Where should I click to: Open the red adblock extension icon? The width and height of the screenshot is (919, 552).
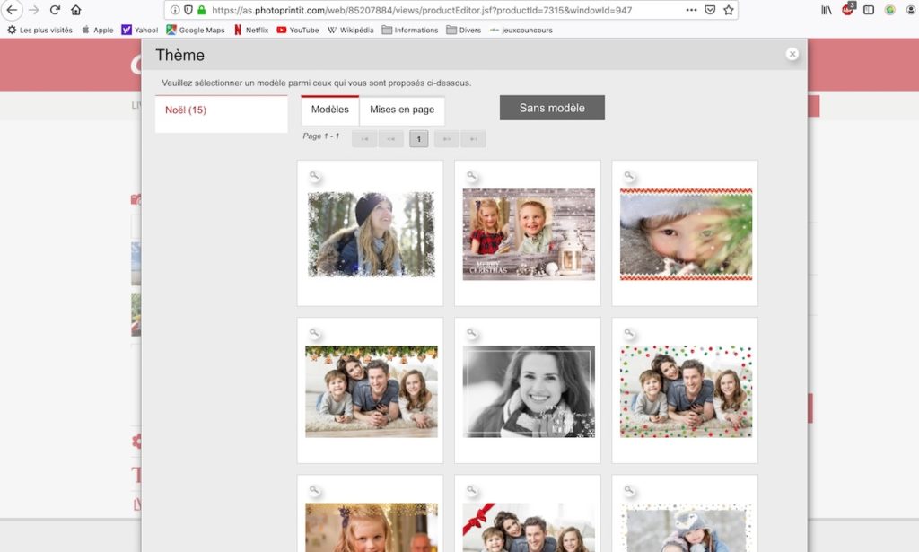coord(847,9)
